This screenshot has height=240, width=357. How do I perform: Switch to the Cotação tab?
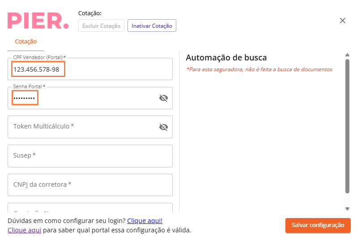[26, 41]
